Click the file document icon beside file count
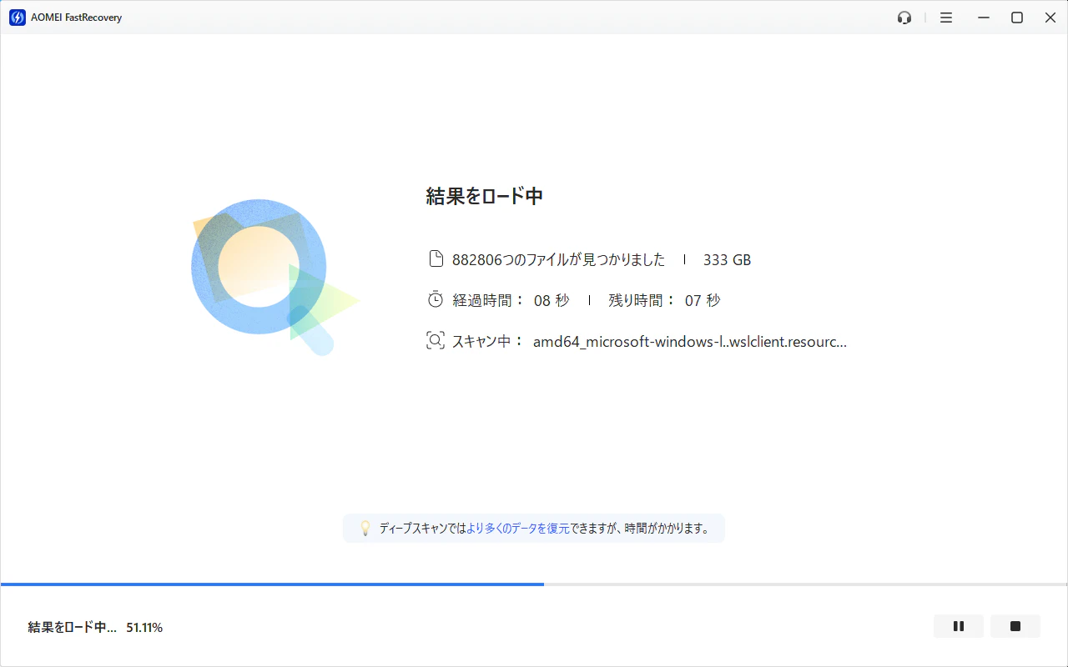 tap(436, 259)
